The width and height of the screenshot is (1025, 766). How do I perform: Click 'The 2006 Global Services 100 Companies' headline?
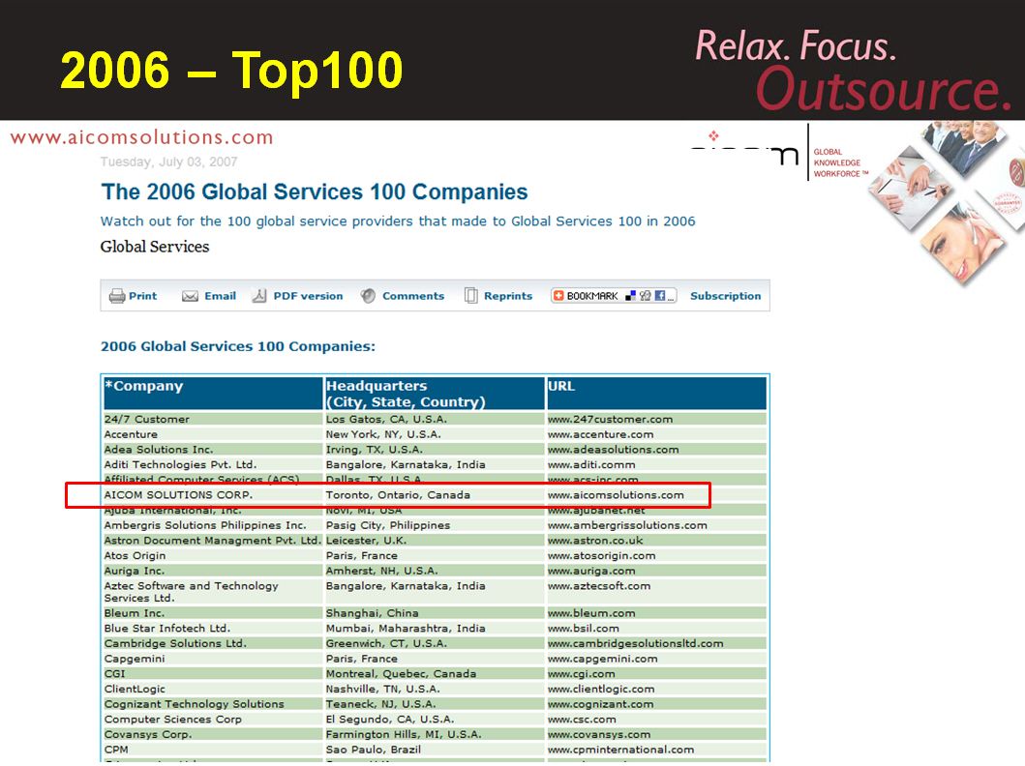(x=314, y=192)
